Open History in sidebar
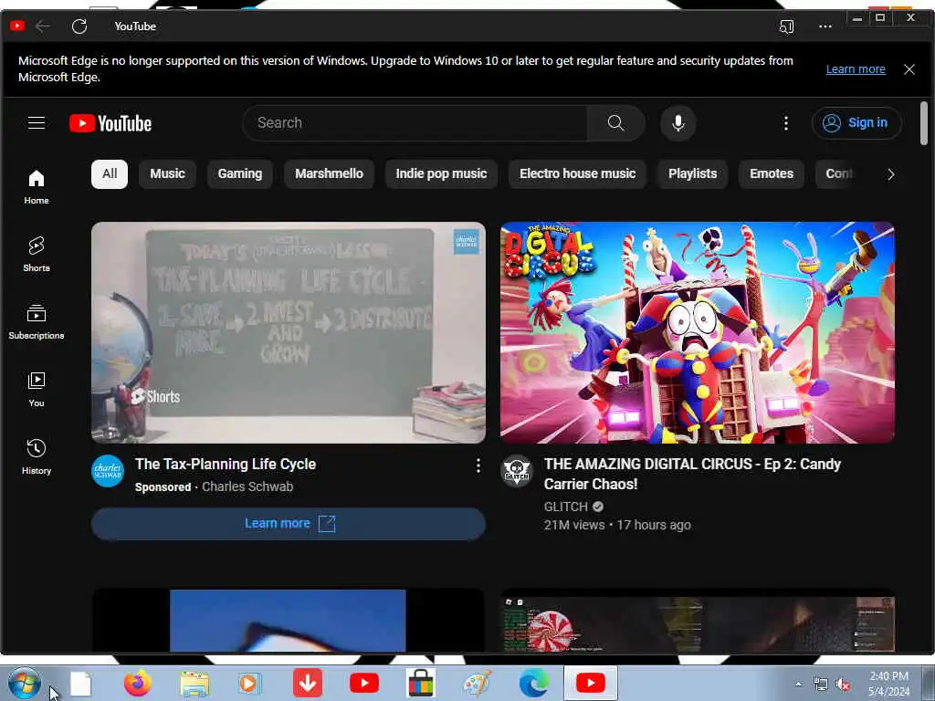Viewport: 935px width, 701px height. (x=37, y=456)
